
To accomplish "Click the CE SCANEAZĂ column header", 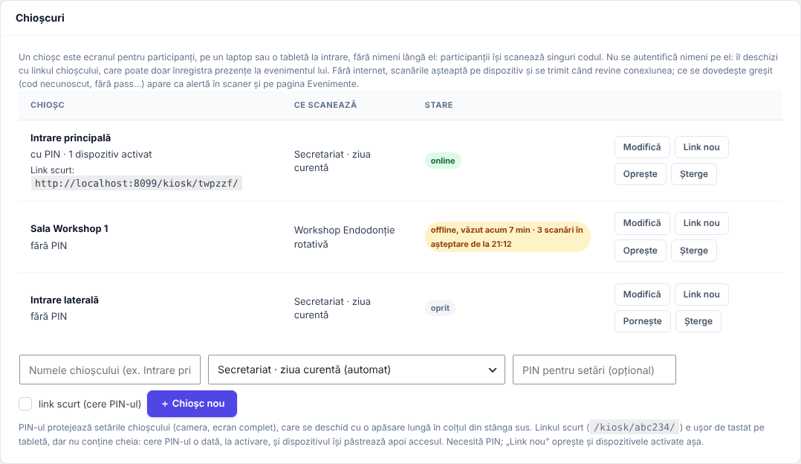I will 325,105.
